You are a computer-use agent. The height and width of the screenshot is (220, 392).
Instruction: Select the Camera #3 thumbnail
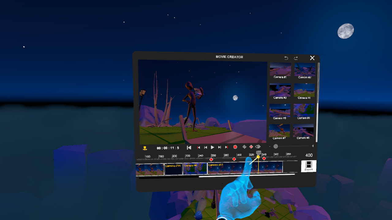[x=280, y=89]
